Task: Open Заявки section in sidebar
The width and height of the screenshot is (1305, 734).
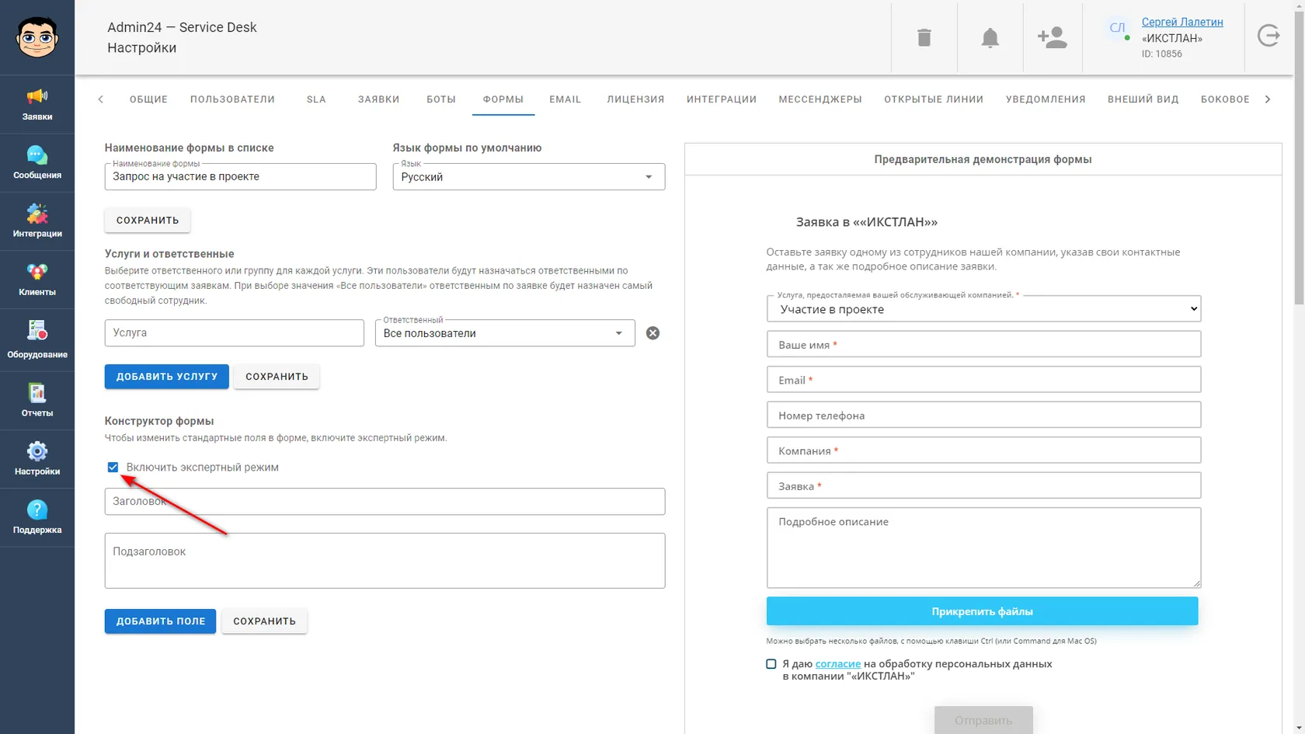Action: 37,104
